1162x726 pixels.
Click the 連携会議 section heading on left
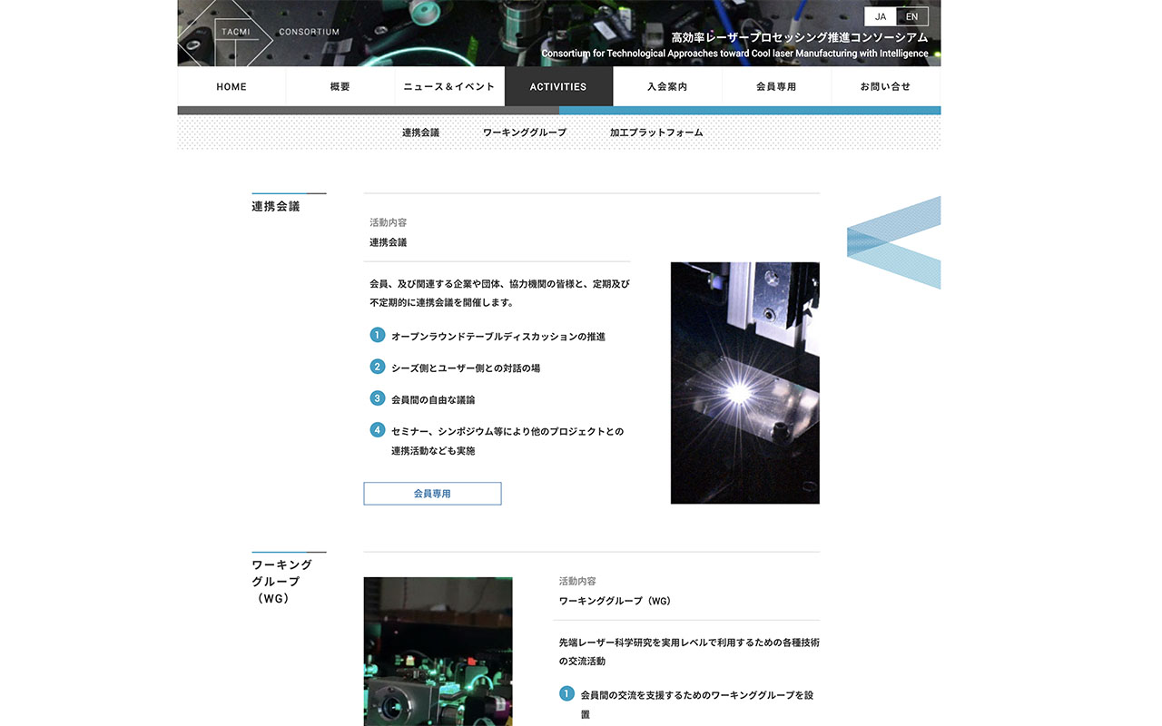click(276, 206)
